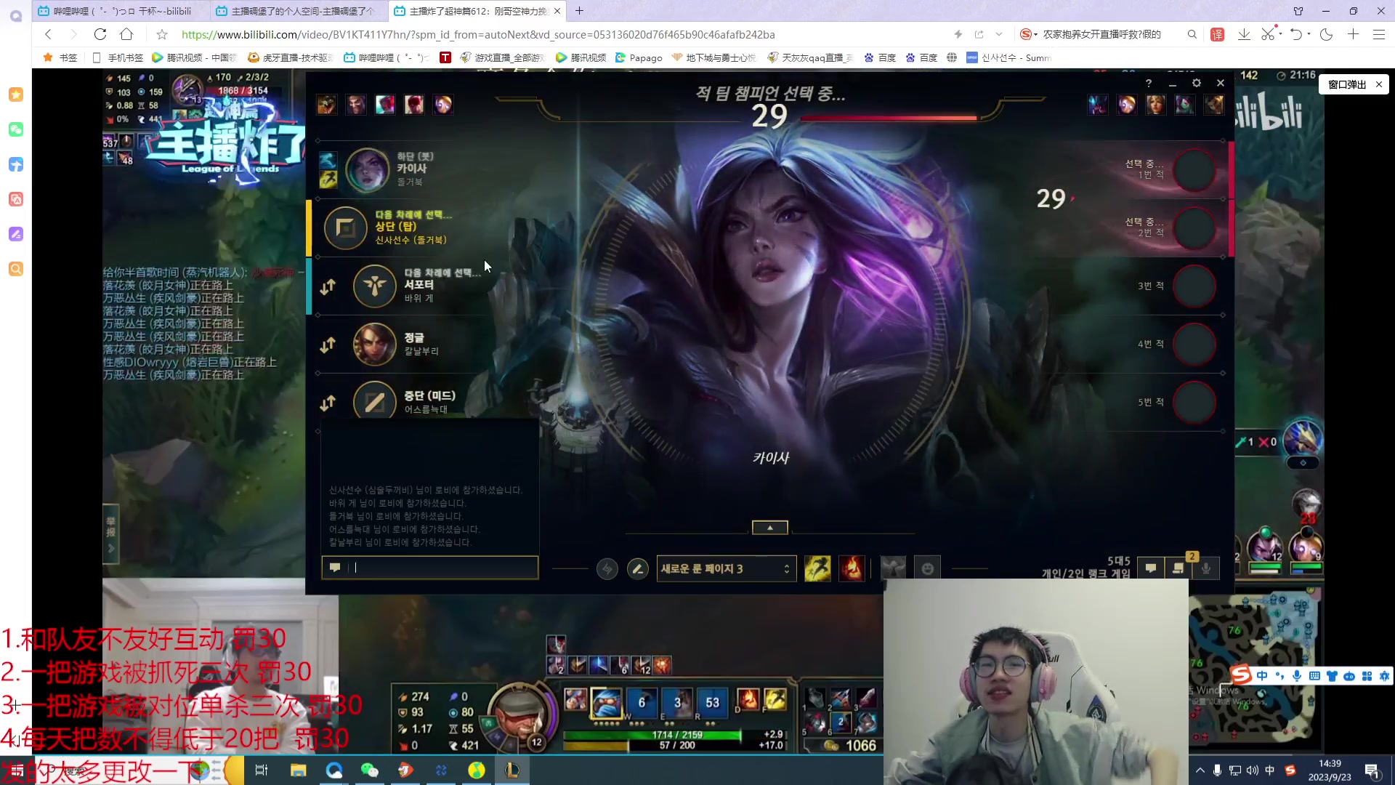Image resolution: width=1395 pixels, height=785 pixels.
Task: Open the rune page dropdown
Action: [726, 568]
